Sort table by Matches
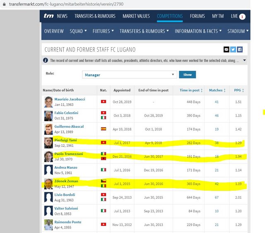This screenshot has height=233, width=265. 217,90
